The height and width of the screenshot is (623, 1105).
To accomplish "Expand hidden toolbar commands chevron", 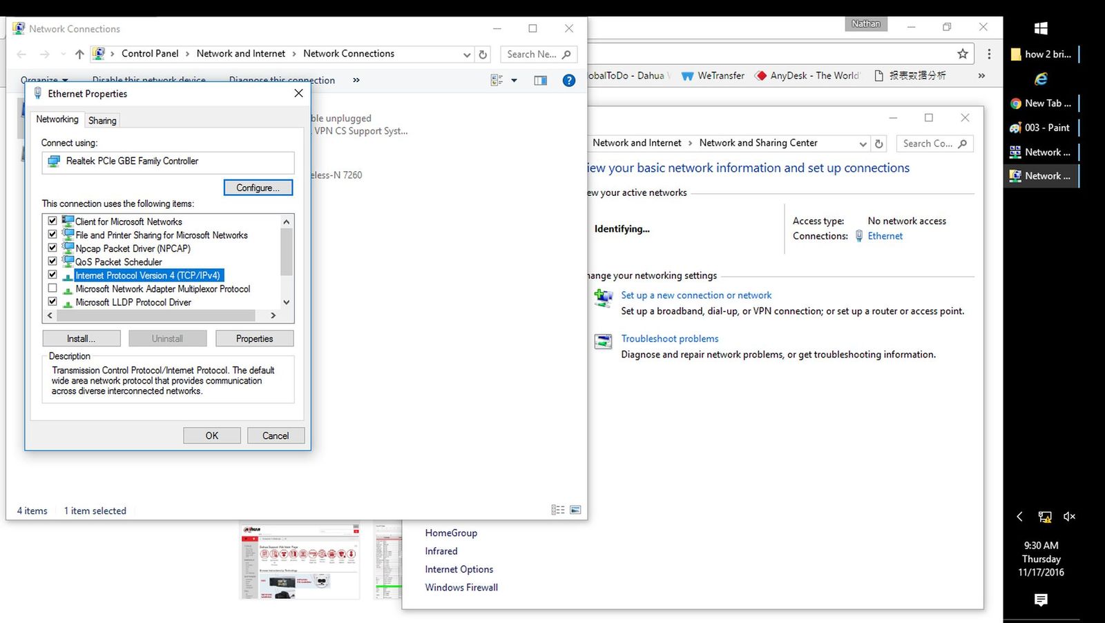I will [x=356, y=80].
